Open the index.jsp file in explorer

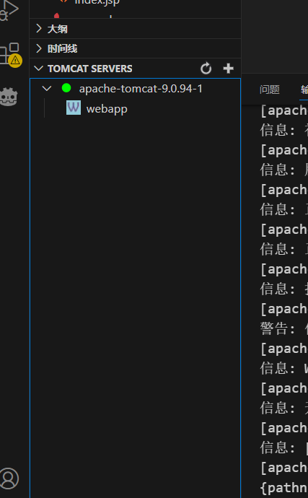[x=97, y=3]
